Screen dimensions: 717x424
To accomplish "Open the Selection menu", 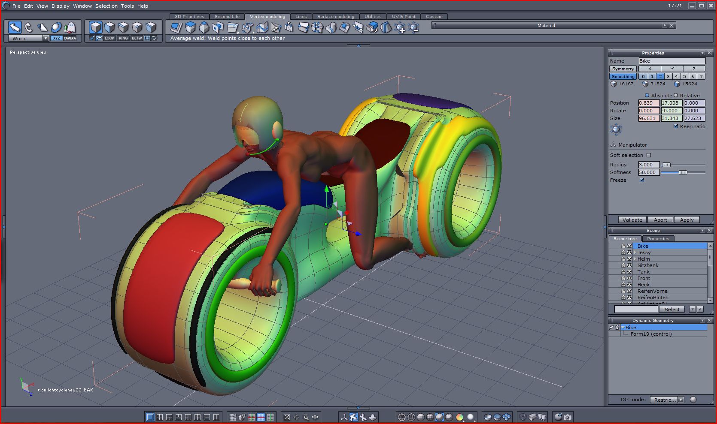I will tap(106, 6).
